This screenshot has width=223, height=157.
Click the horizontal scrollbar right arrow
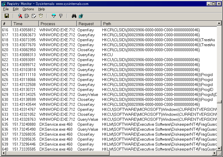pos(215,153)
